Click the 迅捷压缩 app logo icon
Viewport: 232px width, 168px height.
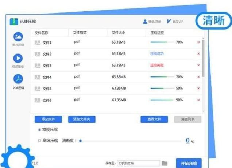(x=14, y=22)
